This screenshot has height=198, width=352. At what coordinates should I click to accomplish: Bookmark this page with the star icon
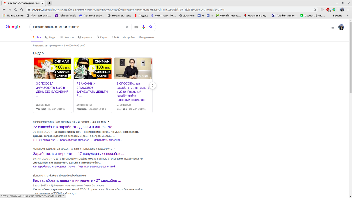[x=315, y=9]
